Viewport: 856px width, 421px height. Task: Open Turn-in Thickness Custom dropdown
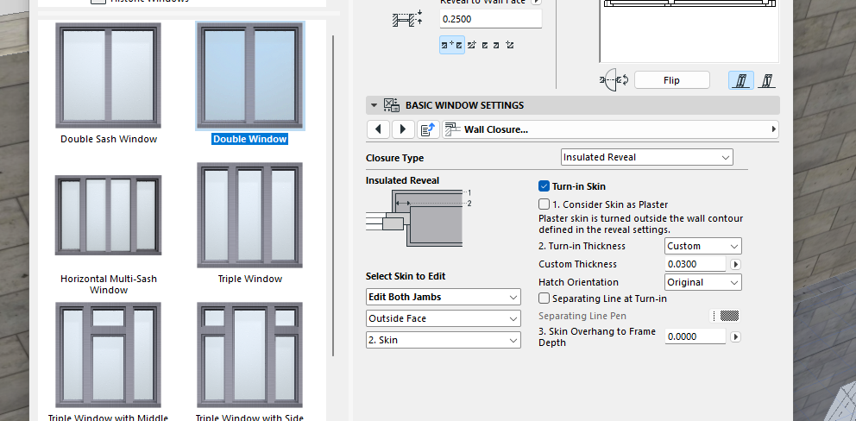[703, 246]
